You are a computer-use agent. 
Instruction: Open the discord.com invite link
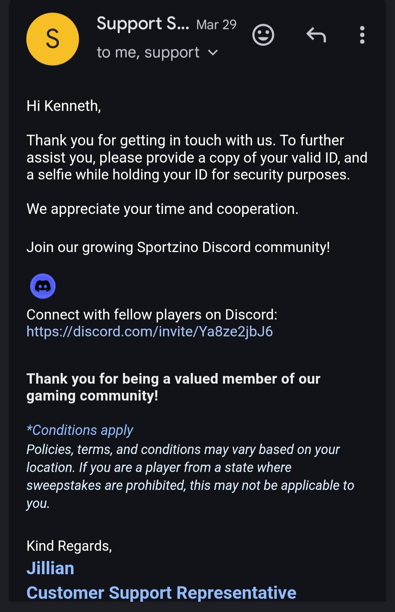pyautogui.click(x=150, y=332)
